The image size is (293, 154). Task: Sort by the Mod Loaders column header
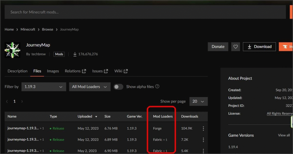tap(163, 117)
